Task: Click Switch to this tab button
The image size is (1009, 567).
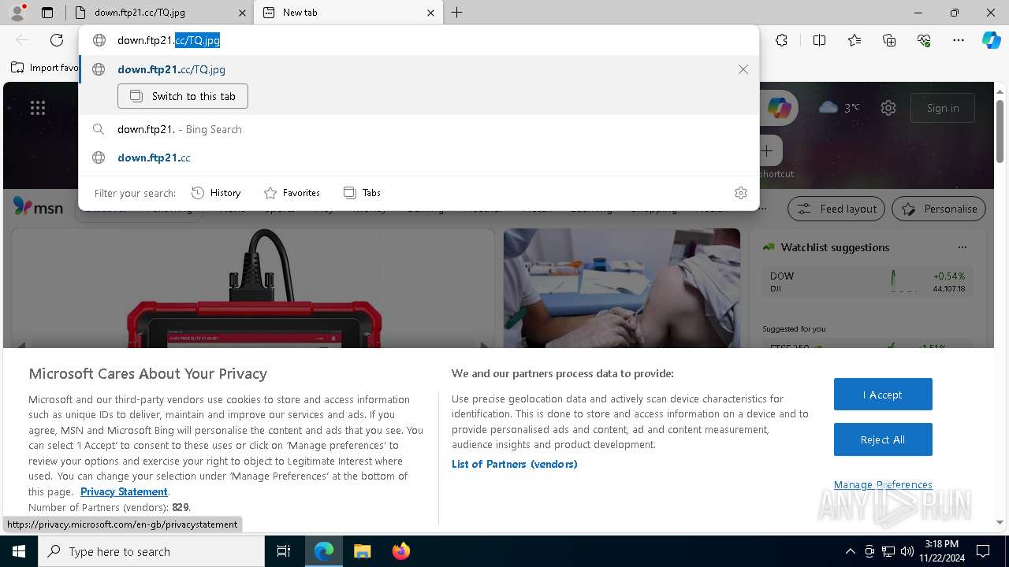Action: pos(183,96)
